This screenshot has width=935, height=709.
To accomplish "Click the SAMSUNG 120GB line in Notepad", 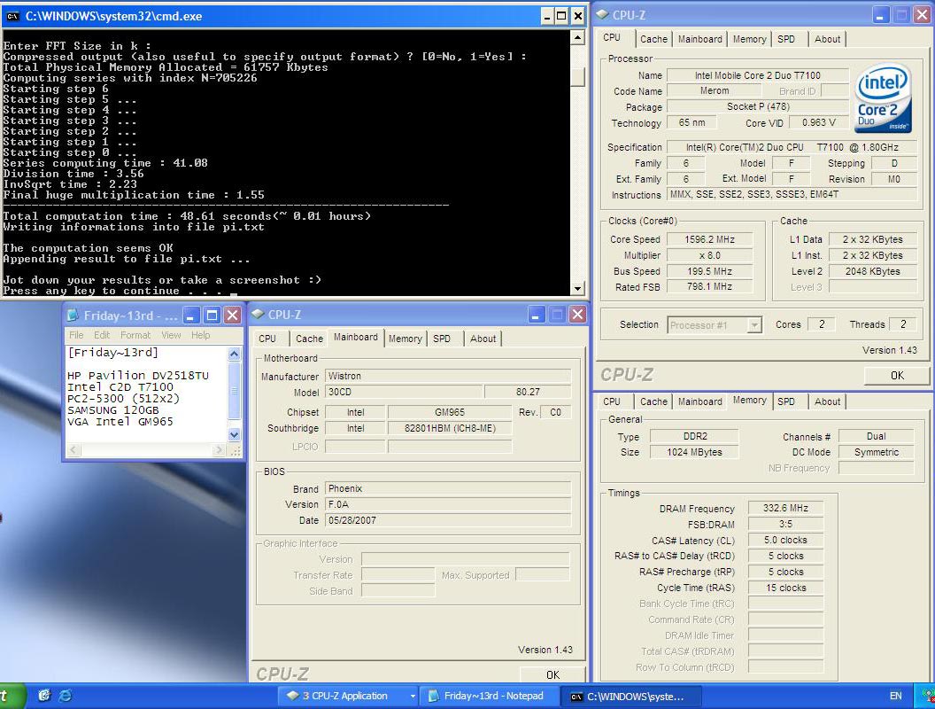I will click(112, 410).
